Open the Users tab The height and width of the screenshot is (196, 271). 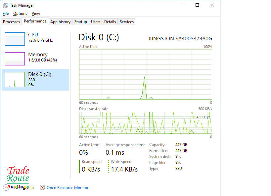[96, 22]
